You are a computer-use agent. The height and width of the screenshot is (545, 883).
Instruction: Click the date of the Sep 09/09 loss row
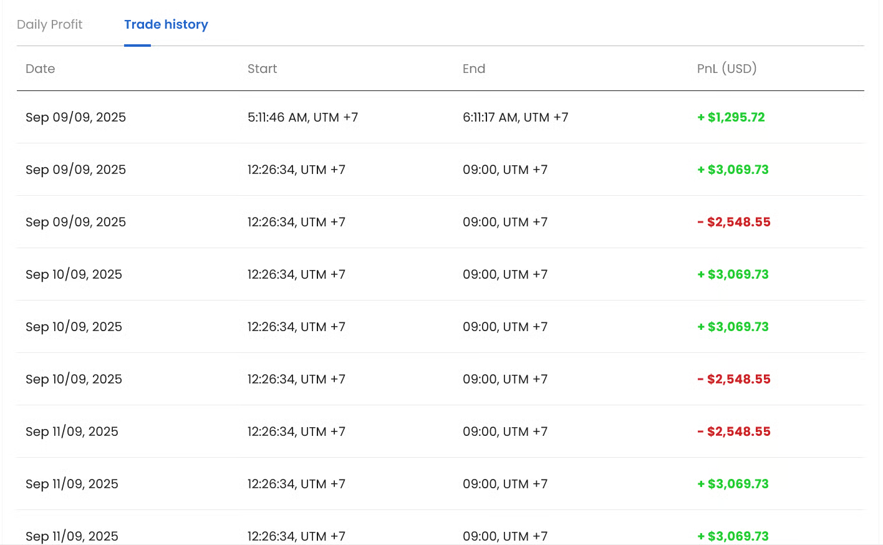click(75, 222)
